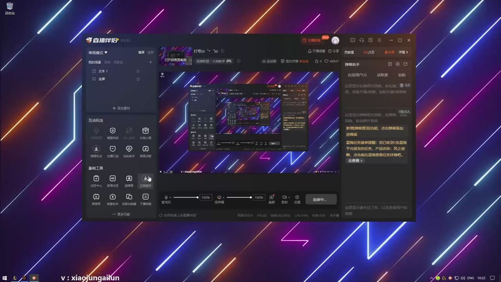The width and height of the screenshot is (501, 282).
Task: Click the ENG language indicator in tray
Action: [471, 278]
